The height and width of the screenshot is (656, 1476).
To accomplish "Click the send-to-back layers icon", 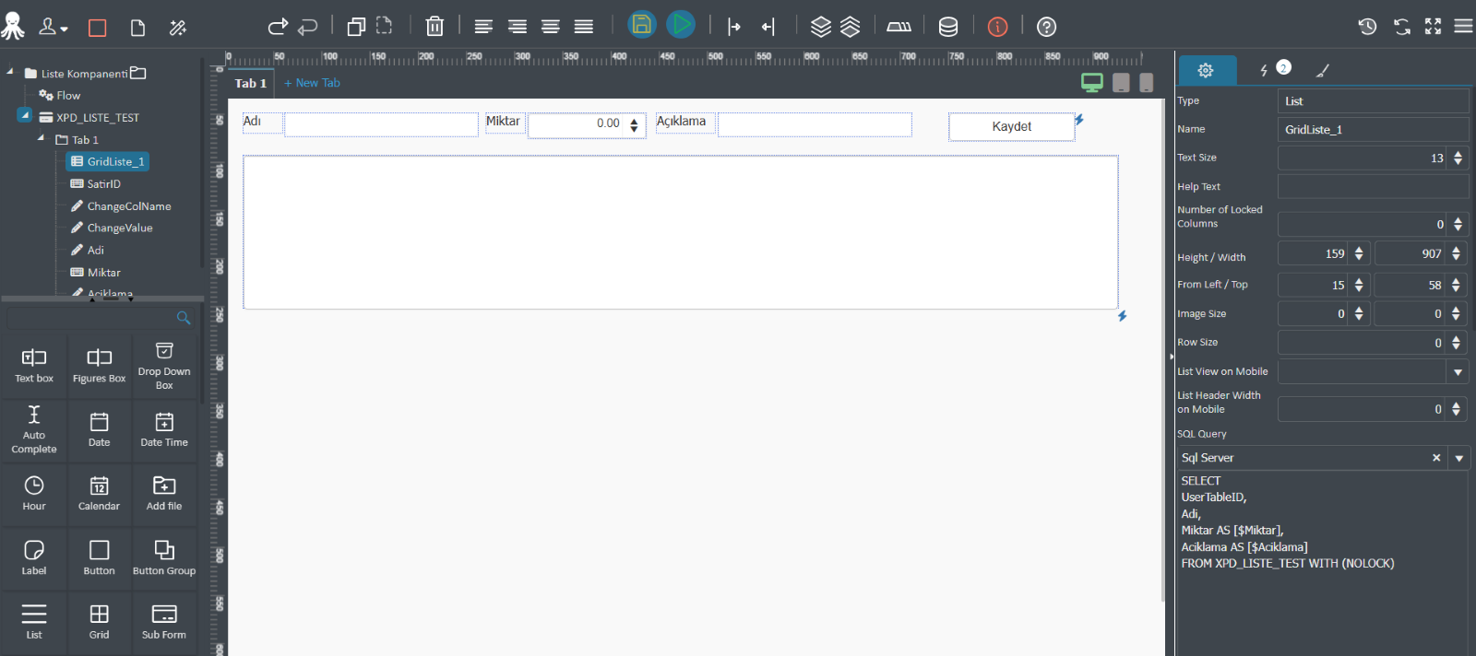I will (x=851, y=27).
